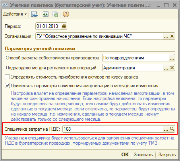Open options for Способ расчета себестоимости

pyautogui.click(x=172, y=58)
